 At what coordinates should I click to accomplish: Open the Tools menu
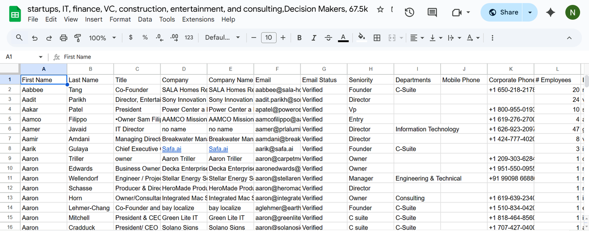point(167,19)
